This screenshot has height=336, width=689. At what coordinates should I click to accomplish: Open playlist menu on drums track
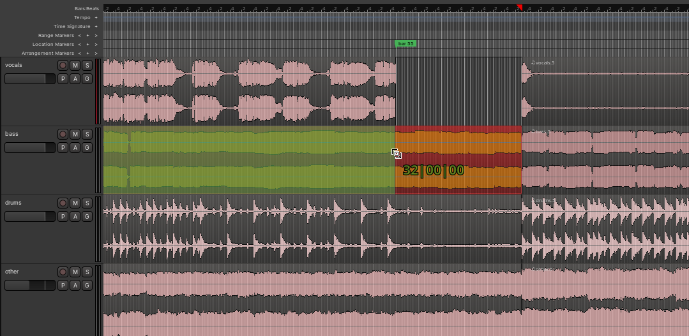click(63, 217)
